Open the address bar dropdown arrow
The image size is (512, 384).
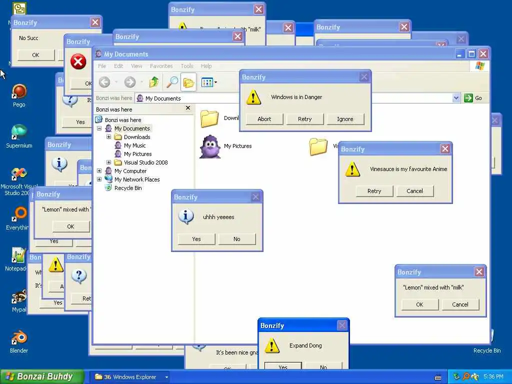tap(456, 98)
